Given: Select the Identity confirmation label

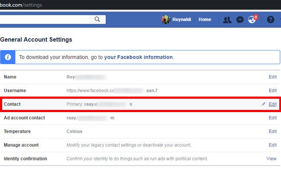Looking at the screenshot, I should 26,159.
